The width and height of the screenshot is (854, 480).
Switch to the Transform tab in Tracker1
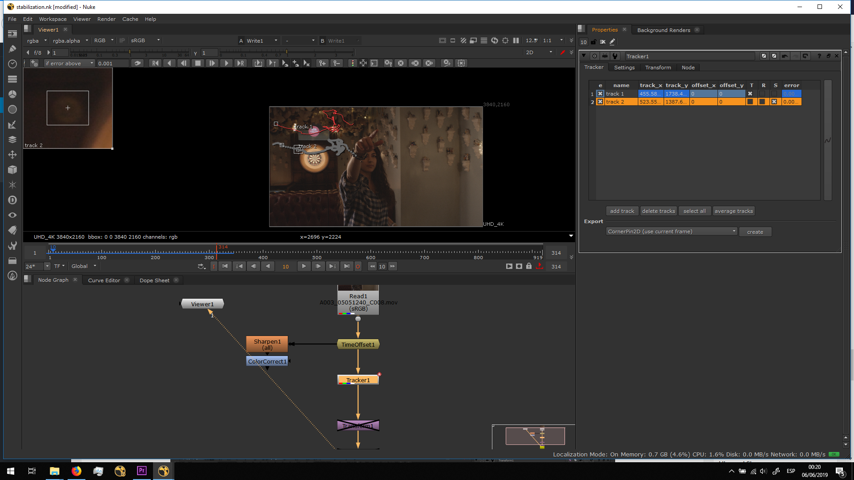tap(658, 68)
